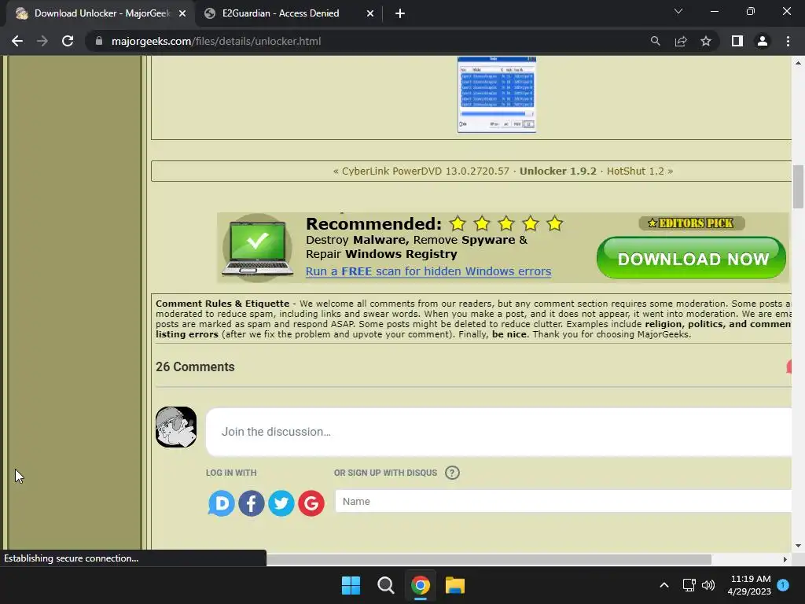Switch to the E2Guardian Access Denied tab
The width and height of the screenshot is (805, 604).
tap(281, 13)
